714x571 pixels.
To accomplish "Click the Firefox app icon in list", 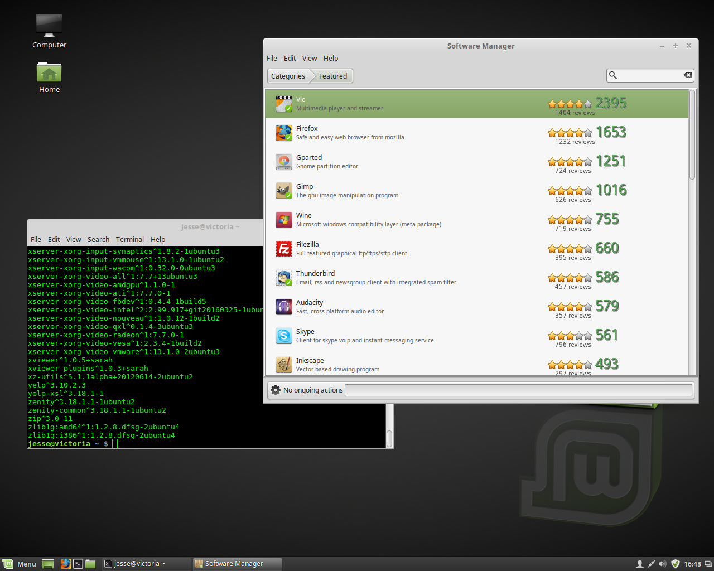I will tap(284, 133).
